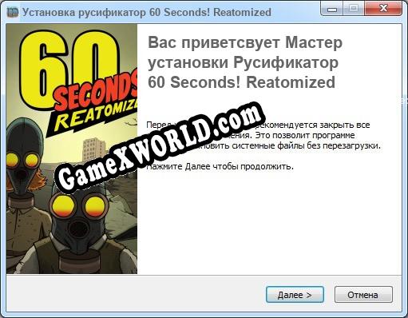
Task: Click the disabled maximize button
Action: tap(354, 10)
